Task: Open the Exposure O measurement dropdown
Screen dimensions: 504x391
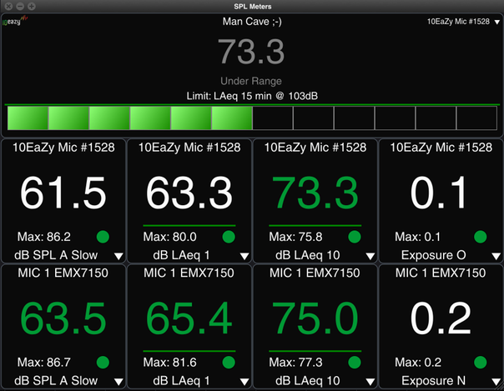Action: [x=495, y=256]
